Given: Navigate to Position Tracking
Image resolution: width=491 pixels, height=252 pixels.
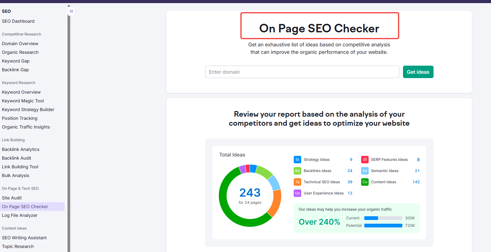Looking at the screenshot, I should coord(20,118).
